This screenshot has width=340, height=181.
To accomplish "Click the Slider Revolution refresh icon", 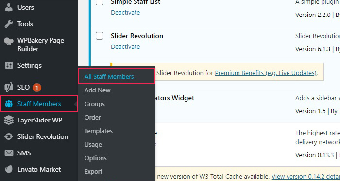I will [9, 137].
